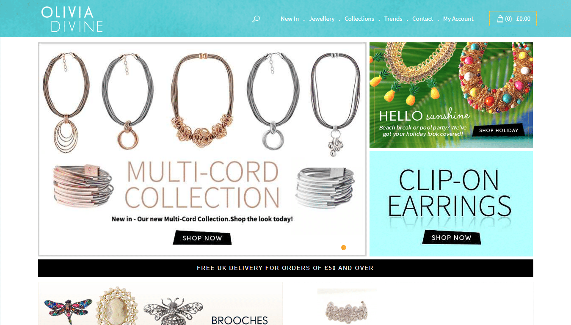Open the search magnifier icon
Image resolution: width=571 pixels, height=325 pixels.
pyautogui.click(x=256, y=19)
